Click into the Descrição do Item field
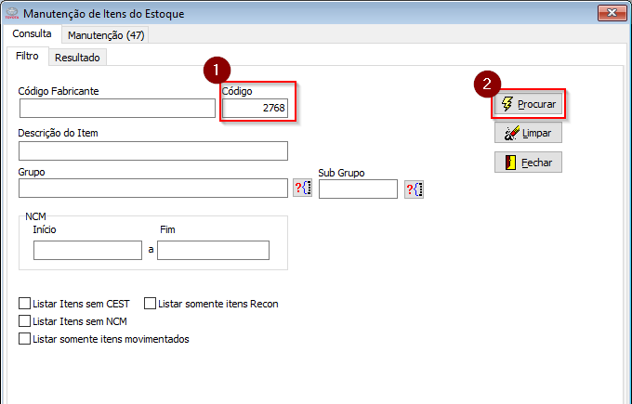 click(x=152, y=150)
